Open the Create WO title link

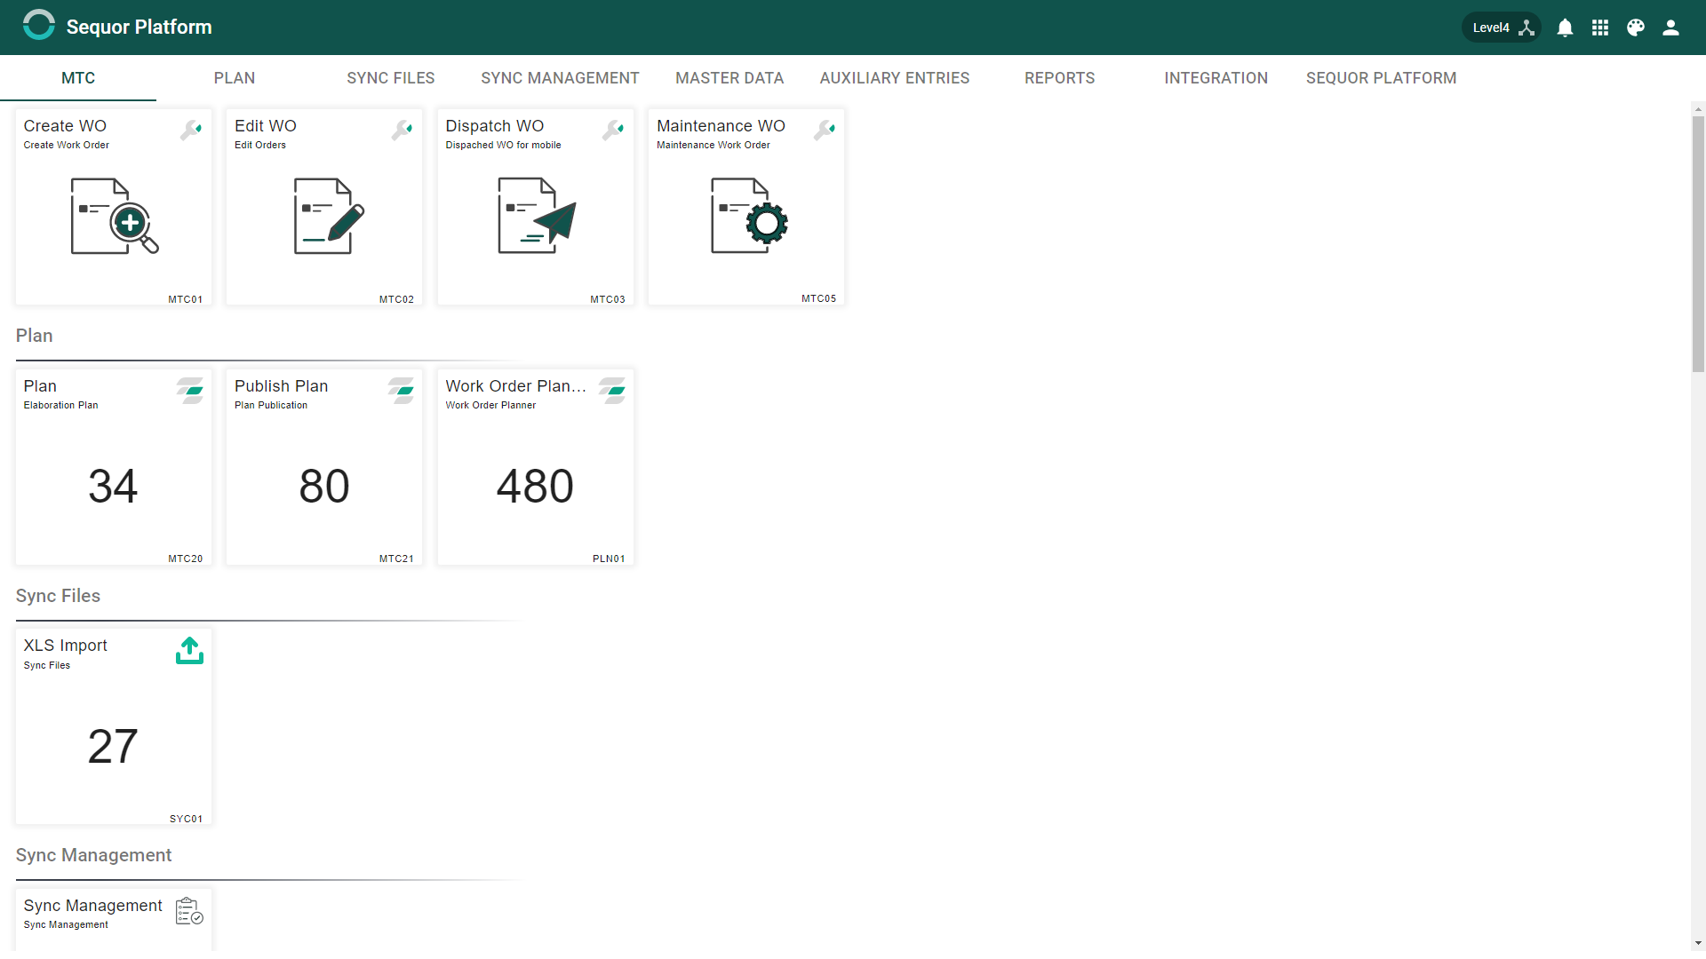[x=65, y=126]
